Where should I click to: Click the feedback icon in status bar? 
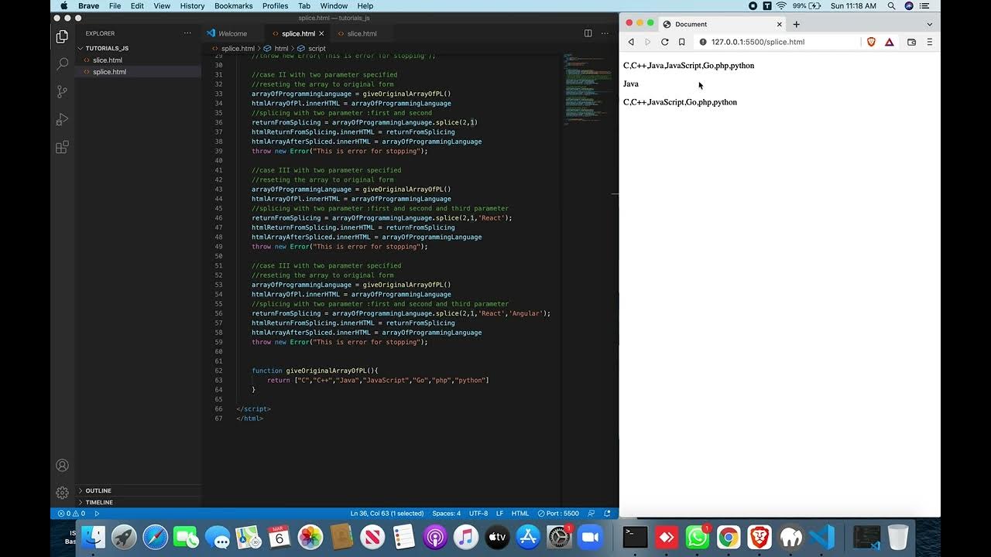click(x=592, y=513)
